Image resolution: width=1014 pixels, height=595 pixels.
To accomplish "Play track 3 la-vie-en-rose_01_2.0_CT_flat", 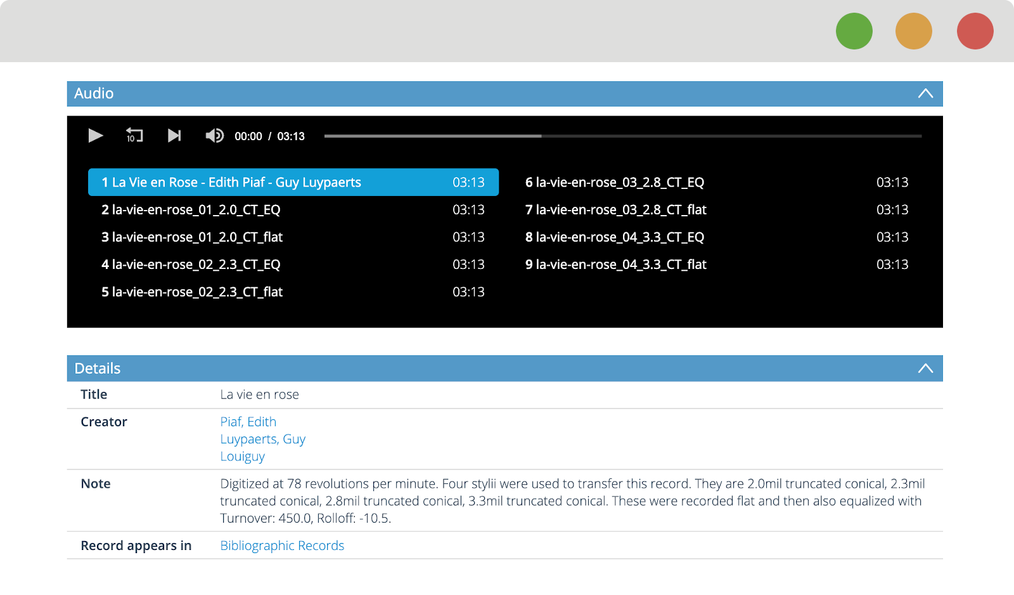I will point(293,237).
